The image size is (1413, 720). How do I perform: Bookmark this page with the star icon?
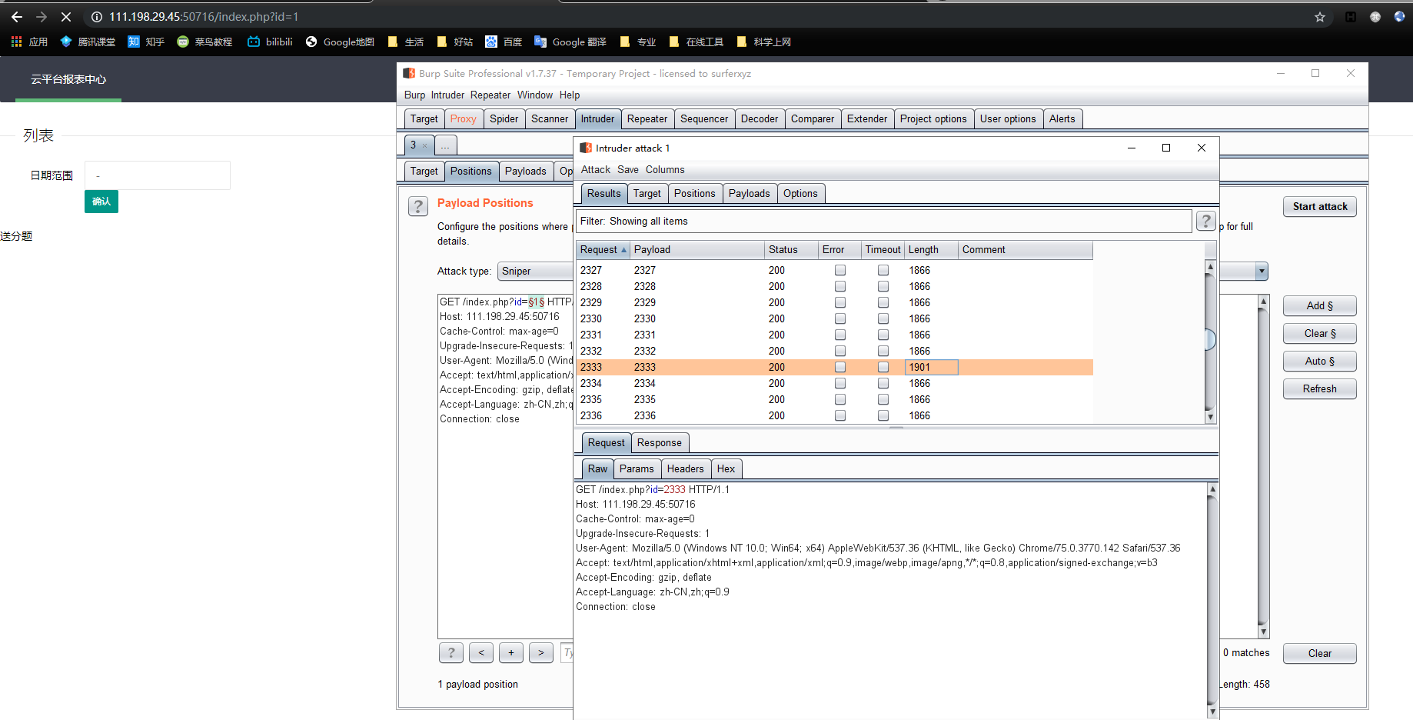coord(1320,17)
